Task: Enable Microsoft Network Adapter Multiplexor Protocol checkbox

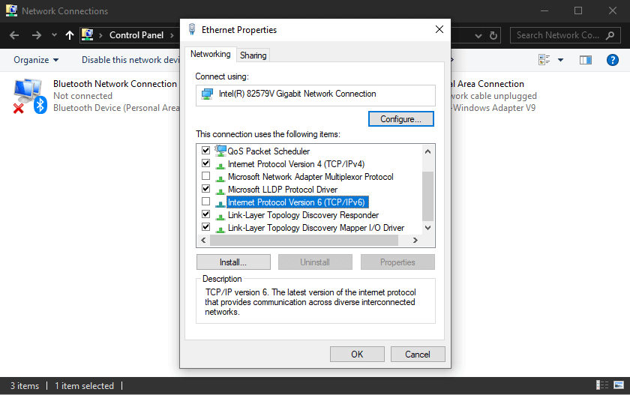Action: click(x=205, y=176)
